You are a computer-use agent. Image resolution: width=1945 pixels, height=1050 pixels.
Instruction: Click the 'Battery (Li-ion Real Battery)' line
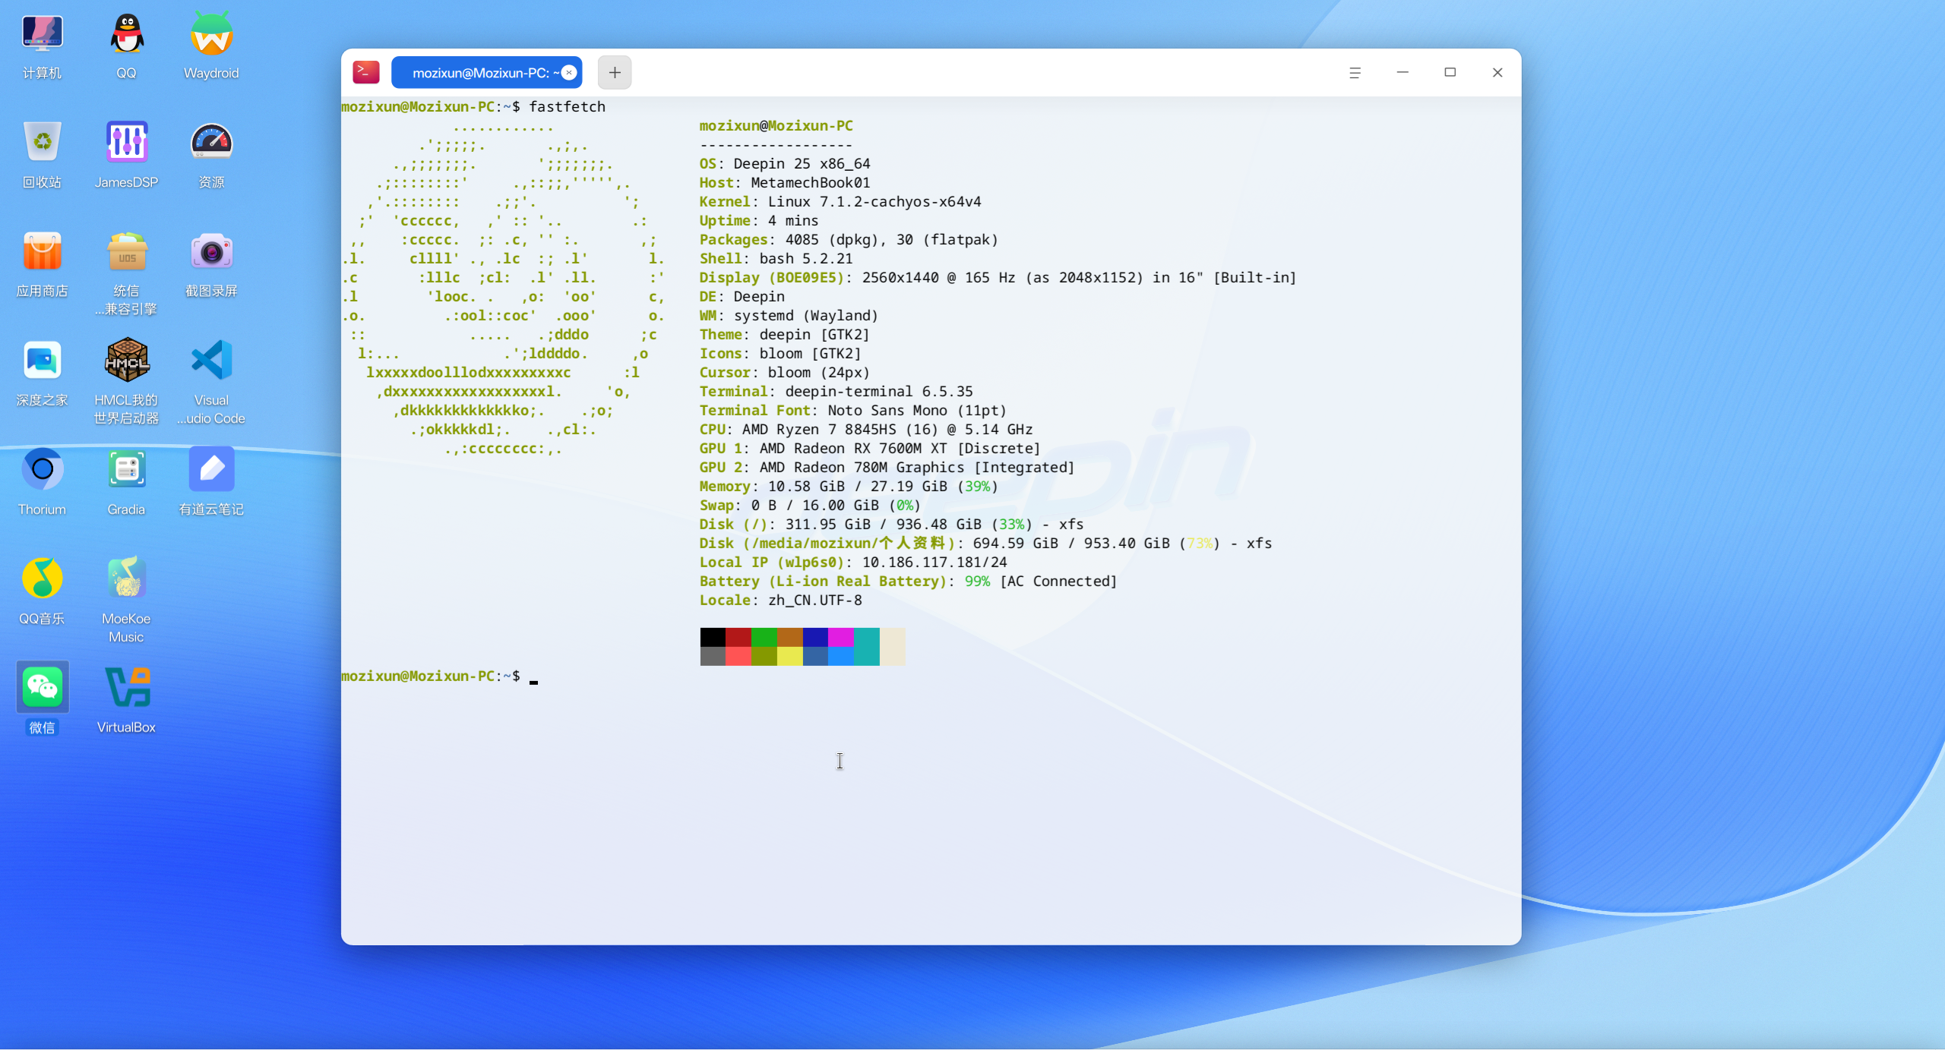tap(909, 581)
